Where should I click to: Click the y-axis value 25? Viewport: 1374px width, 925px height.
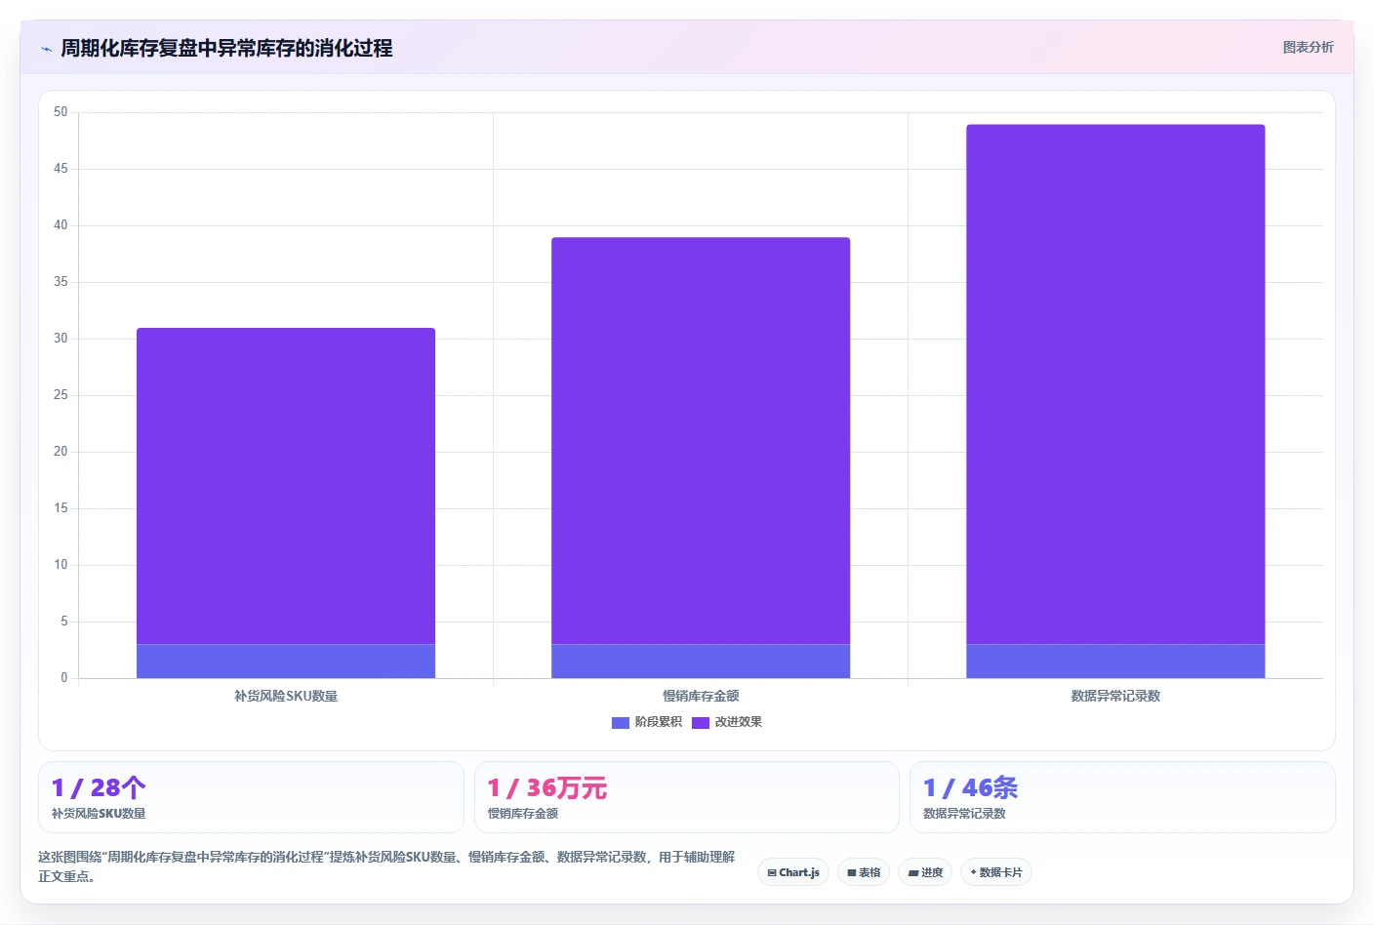coord(61,395)
